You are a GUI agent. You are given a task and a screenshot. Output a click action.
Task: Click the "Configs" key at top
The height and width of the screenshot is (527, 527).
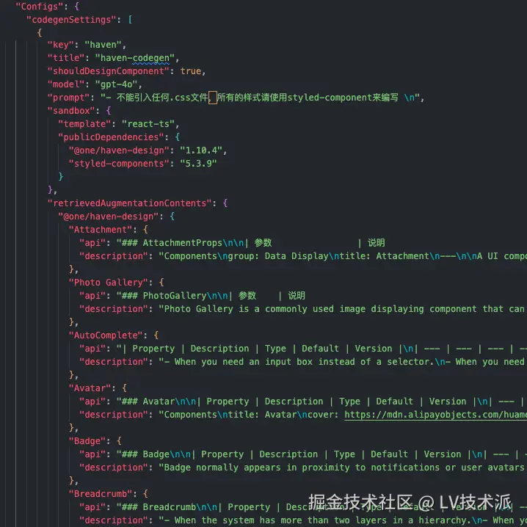[x=40, y=7]
